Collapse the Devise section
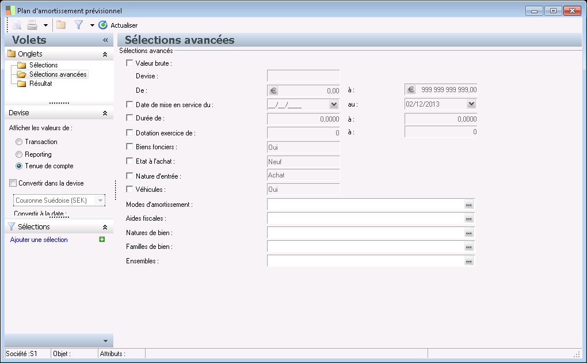Screen dimensions: 587x363 tap(105, 113)
